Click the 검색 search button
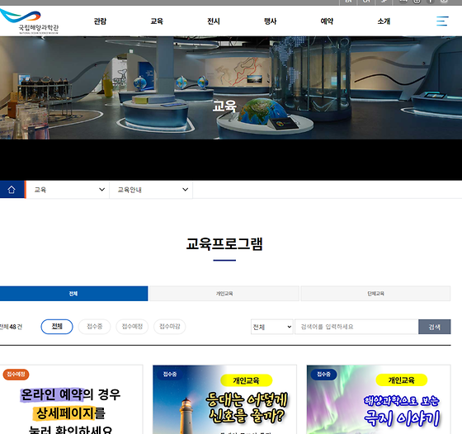Screen dimensions: 462x434 434,327
